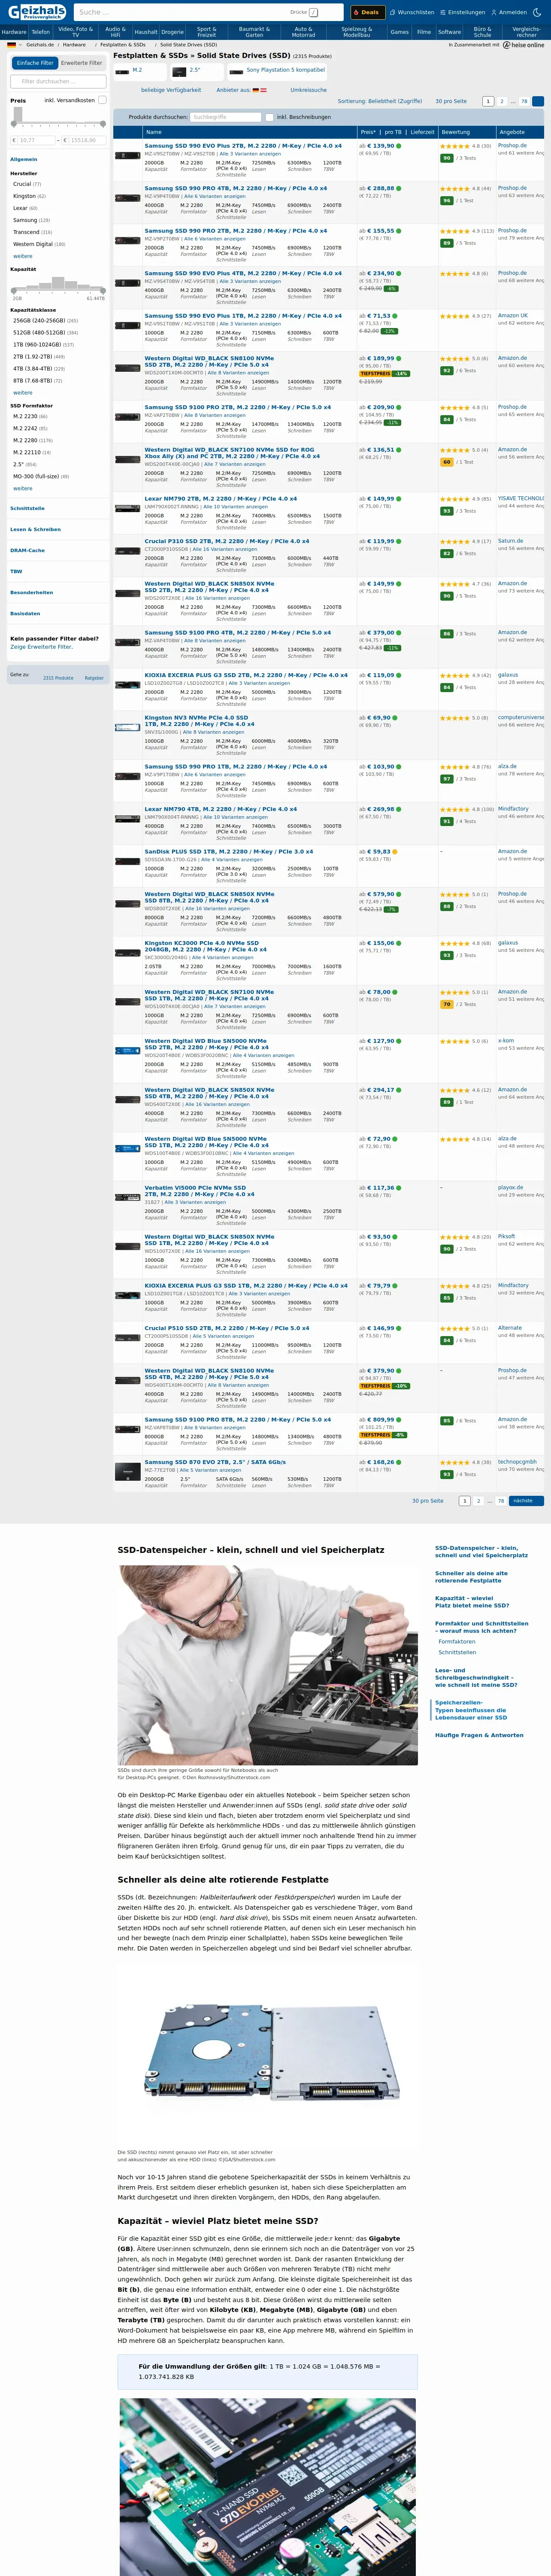This screenshot has height=2576, width=551.
Task: Open the Games category menu
Action: (399, 32)
